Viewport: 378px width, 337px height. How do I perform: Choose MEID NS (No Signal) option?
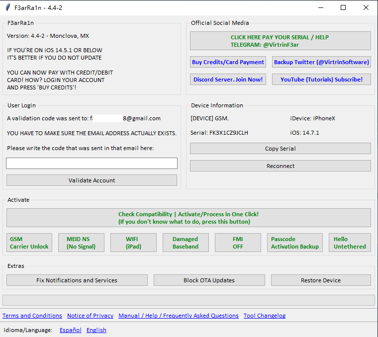[x=81, y=243]
